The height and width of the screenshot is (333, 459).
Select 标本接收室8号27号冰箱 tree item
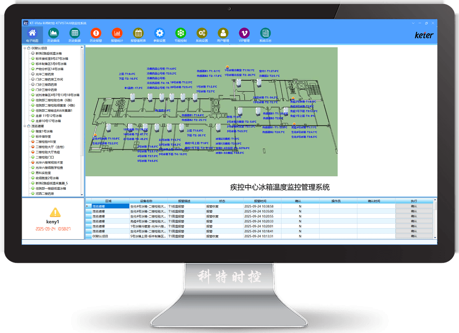click(52, 59)
